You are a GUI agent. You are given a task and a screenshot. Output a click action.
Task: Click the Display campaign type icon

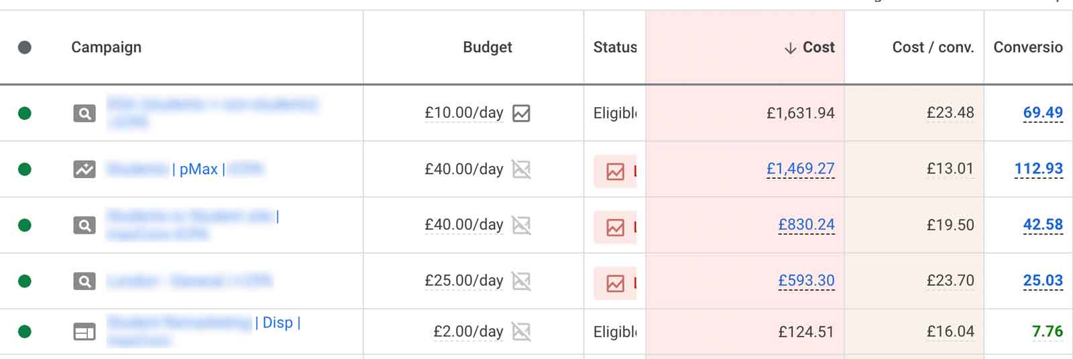(x=84, y=332)
